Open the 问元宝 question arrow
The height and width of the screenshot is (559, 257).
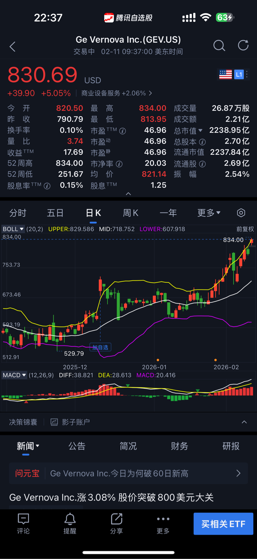(238, 473)
